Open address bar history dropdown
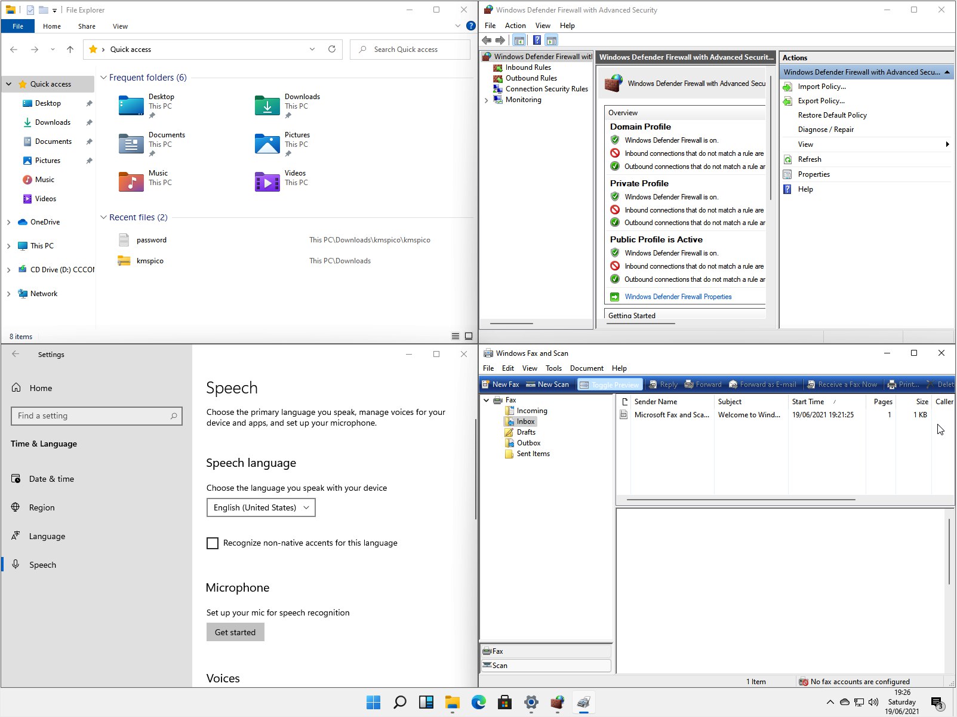Image resolution: width=957 pixels, height=717 pixels. click(x=312, y=50)
